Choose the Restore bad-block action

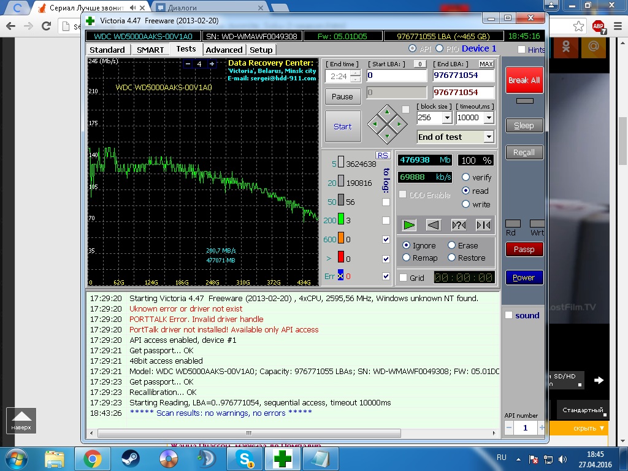pos(452,258)
